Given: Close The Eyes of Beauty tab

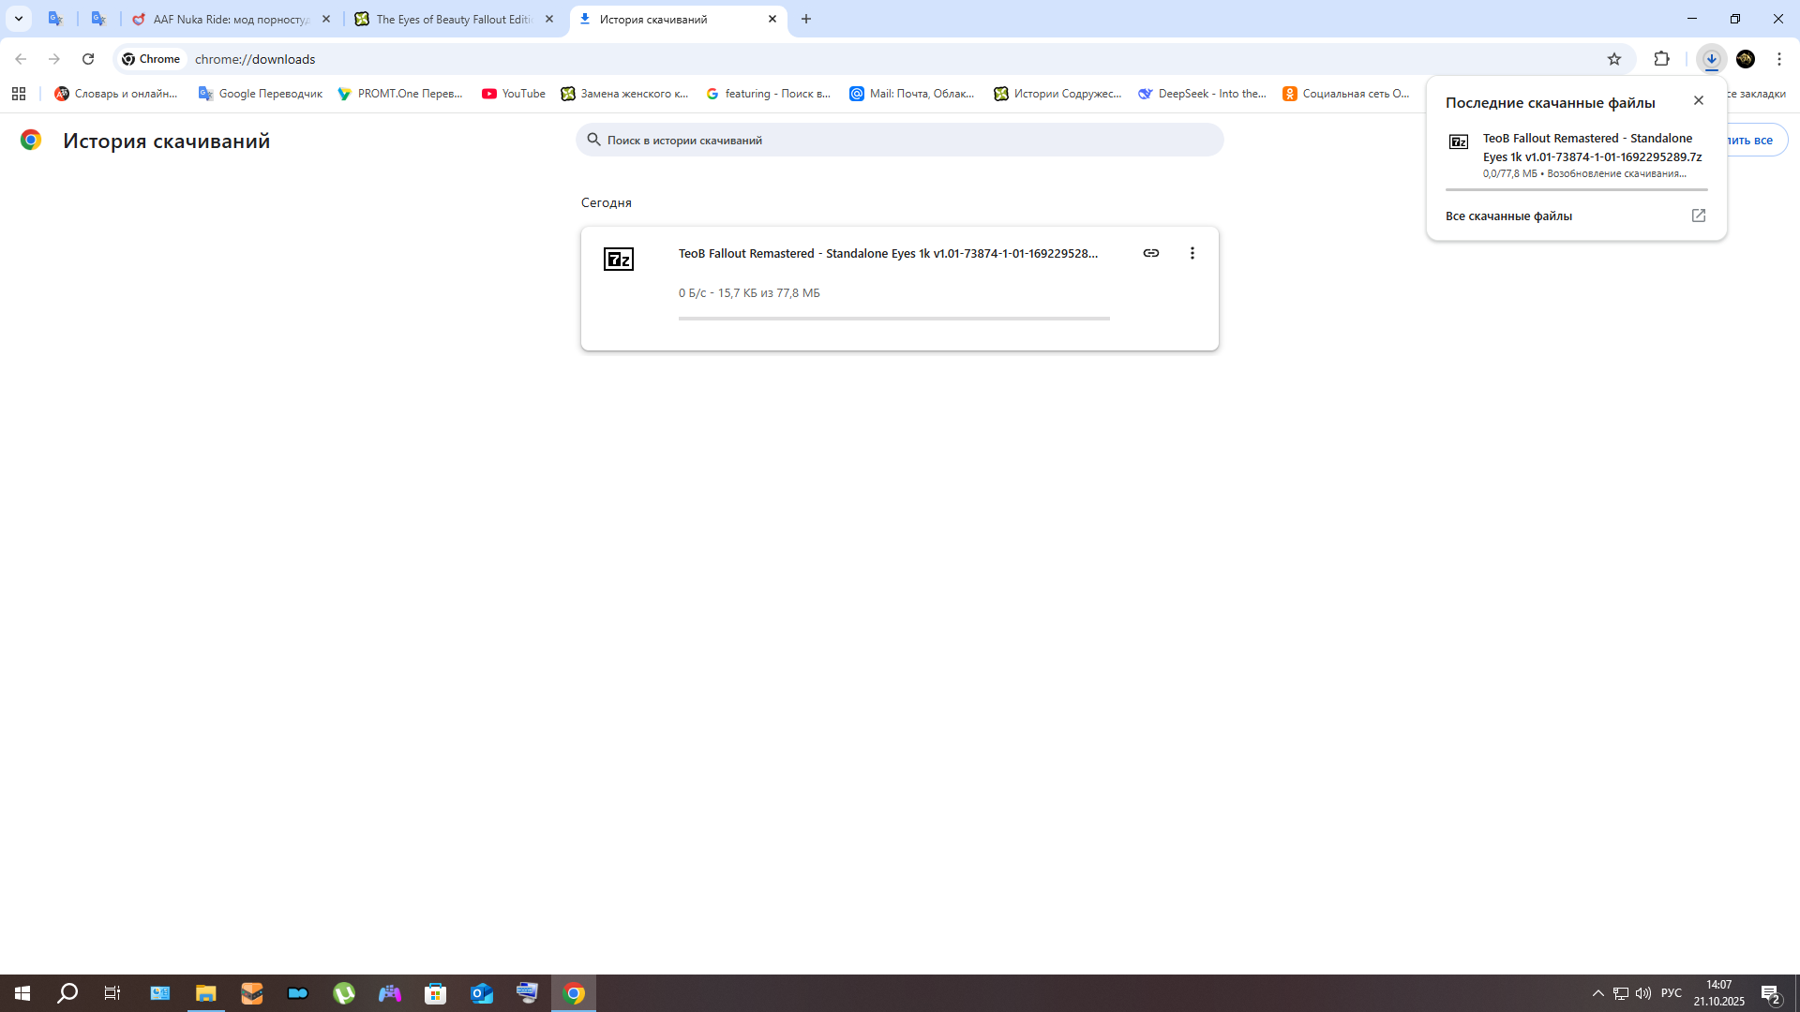Looking at the screenshot, I should [x=549, y=19].
